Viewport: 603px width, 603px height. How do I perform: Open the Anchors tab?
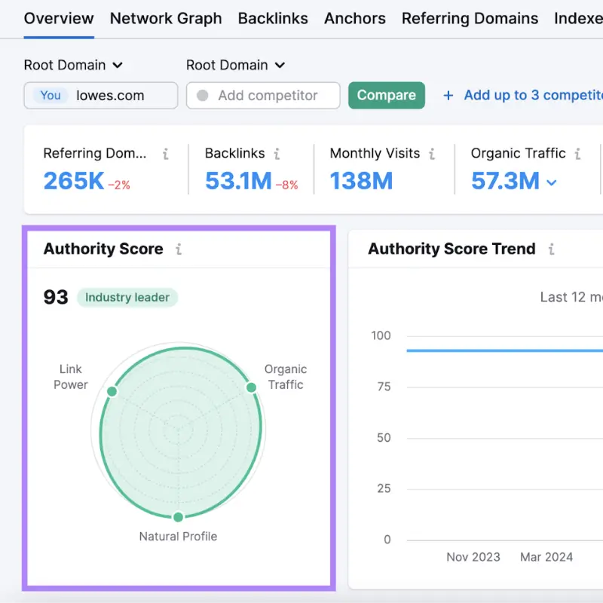[354, 18]
